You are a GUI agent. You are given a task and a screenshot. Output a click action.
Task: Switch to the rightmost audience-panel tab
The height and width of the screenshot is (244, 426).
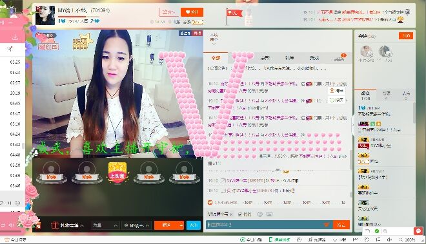tap(406, 95)
